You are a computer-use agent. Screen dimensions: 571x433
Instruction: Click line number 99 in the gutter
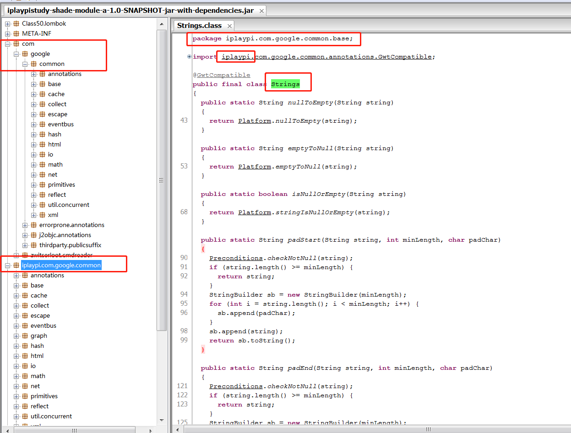(184, 340)
